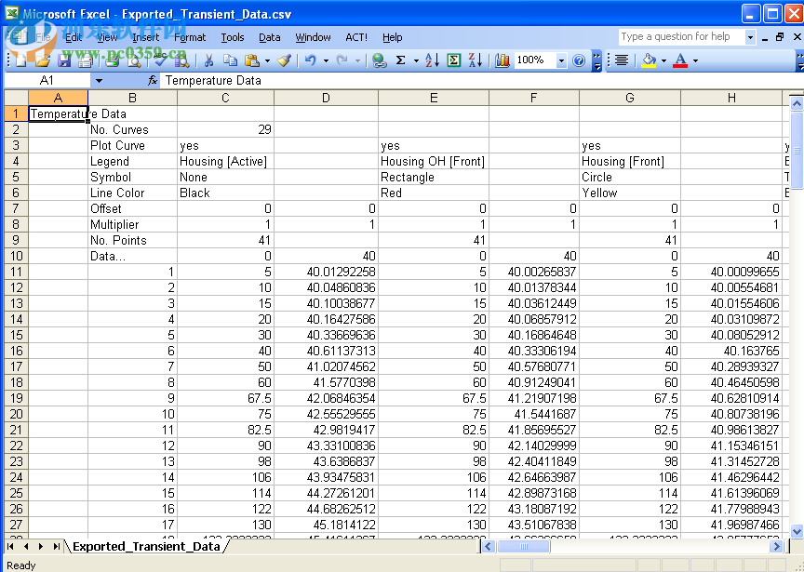
Task: Click the first-sheet tab navigation arrow
Action: pyautogui.click(x=10, y=546)
